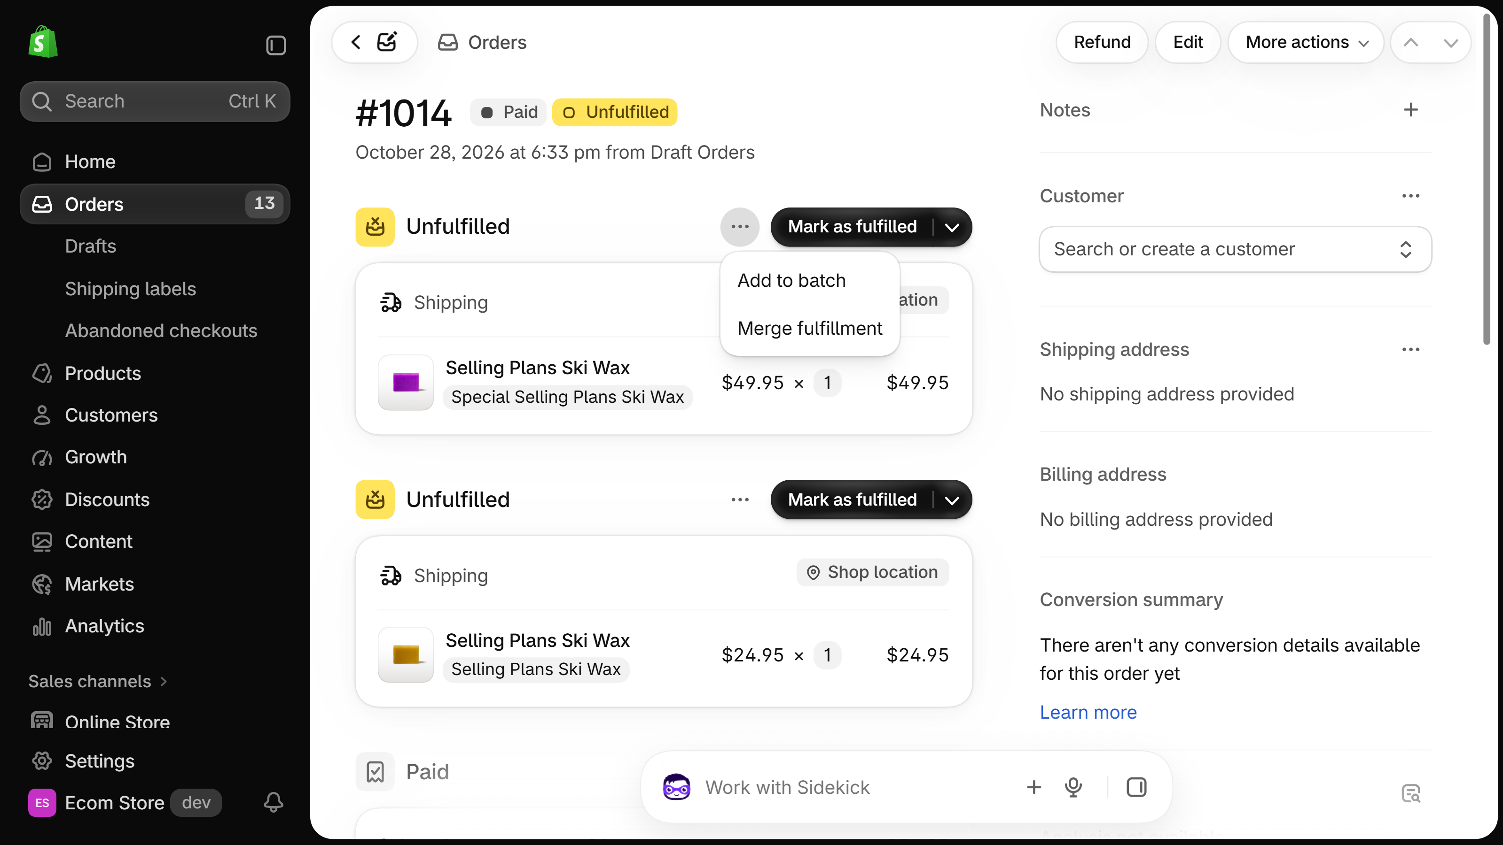Click the Edit button
Screen dimensions: 1503x845
[x=1188, y=42]
